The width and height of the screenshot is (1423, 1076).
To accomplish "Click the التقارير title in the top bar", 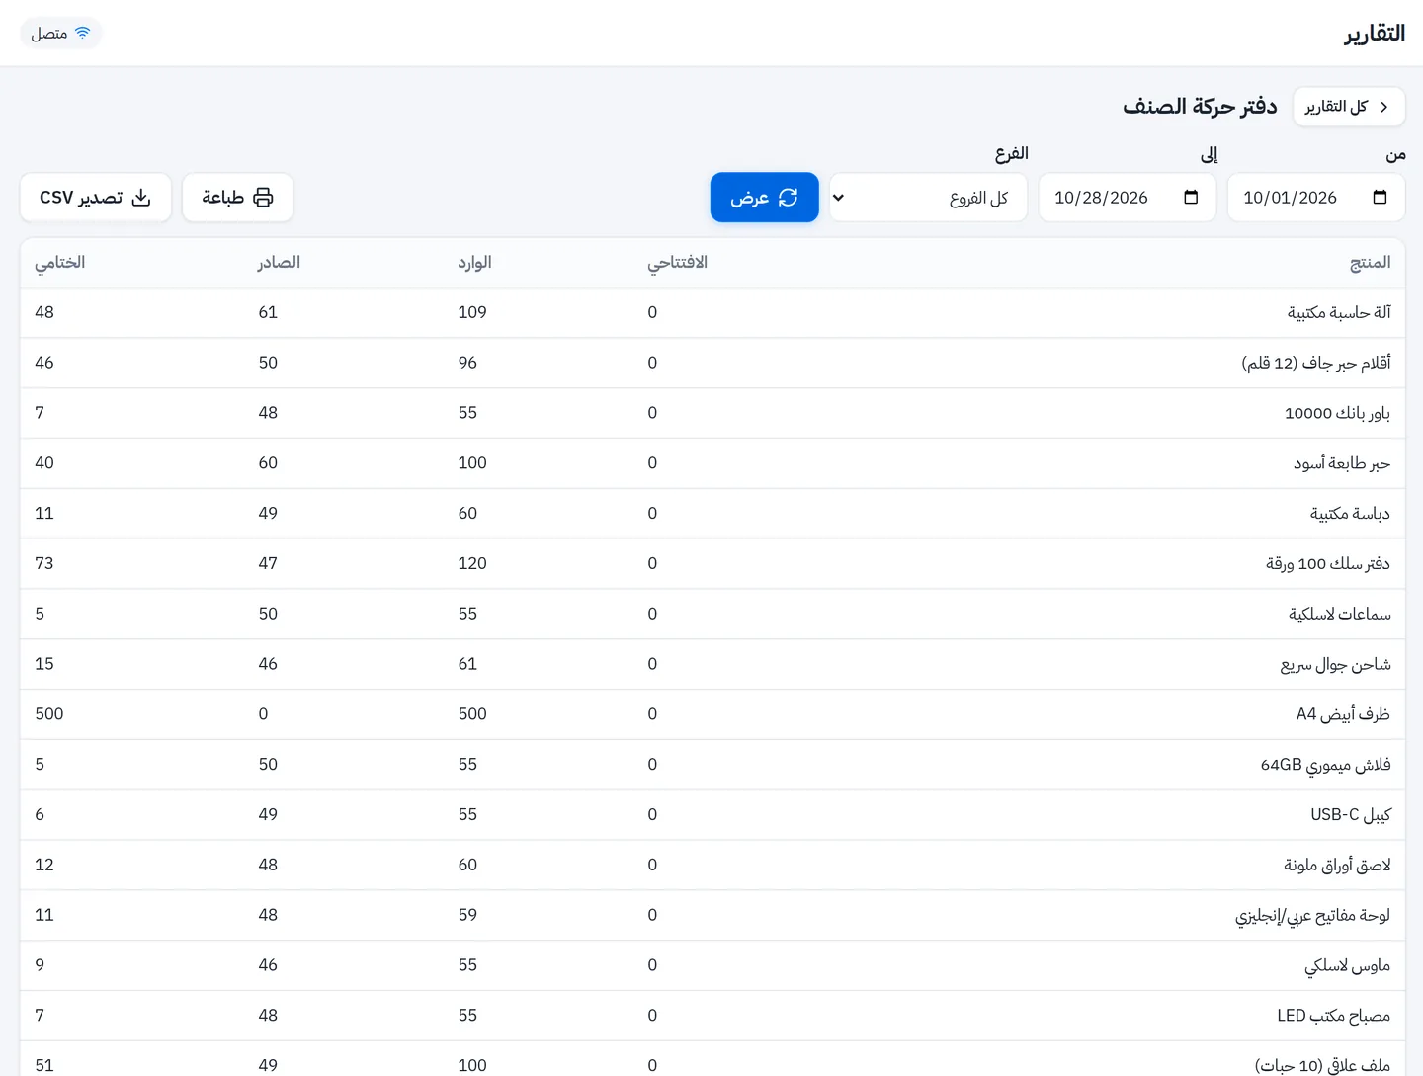I will (1375, 34).
